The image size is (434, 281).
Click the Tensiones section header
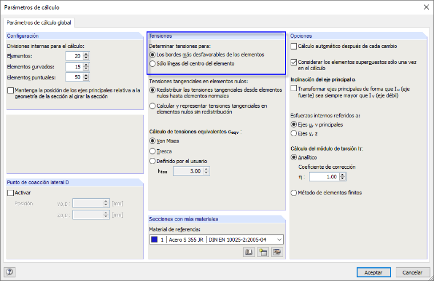pyautogui.click(x=160, y=36)
